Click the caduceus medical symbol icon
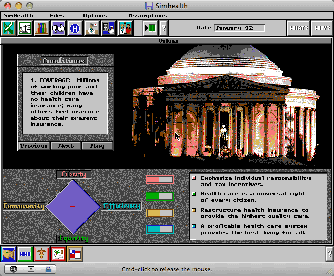 [42, 254]
